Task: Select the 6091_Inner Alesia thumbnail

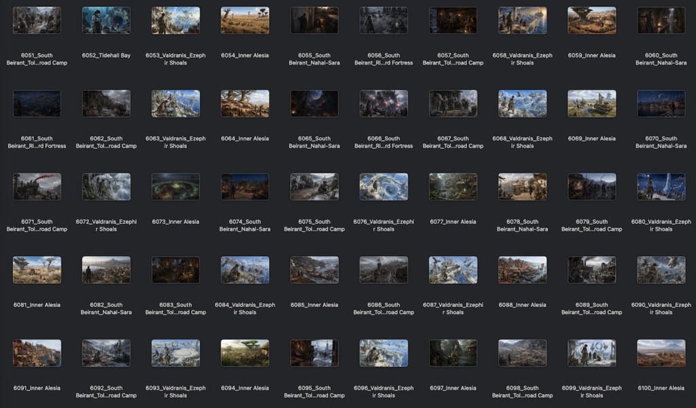Action: [x=37, y=353]
